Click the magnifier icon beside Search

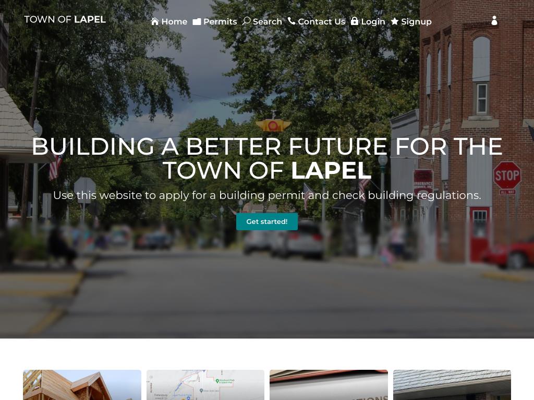pyautogui.click(x=246, y=21)
